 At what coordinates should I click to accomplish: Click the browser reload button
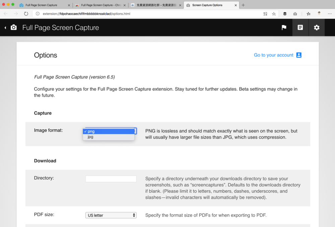(26, 14)
